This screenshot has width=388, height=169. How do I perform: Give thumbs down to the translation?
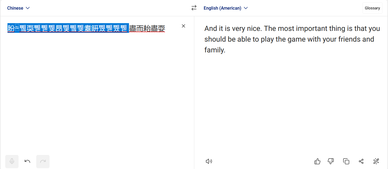tap(331, 161)
